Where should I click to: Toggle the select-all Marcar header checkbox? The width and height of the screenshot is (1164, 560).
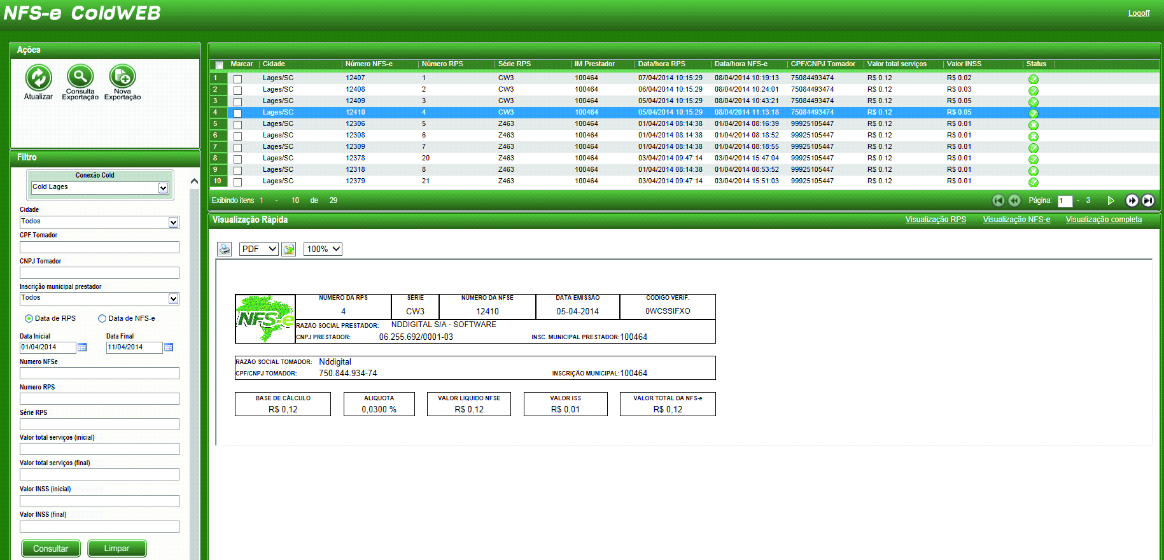point(219,65)
